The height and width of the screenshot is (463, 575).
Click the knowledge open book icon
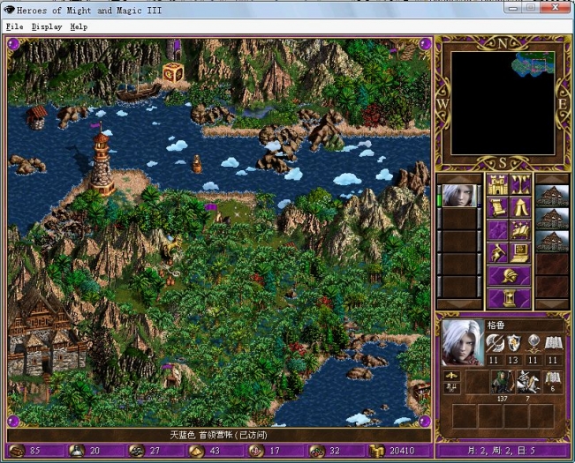[553, 343]
